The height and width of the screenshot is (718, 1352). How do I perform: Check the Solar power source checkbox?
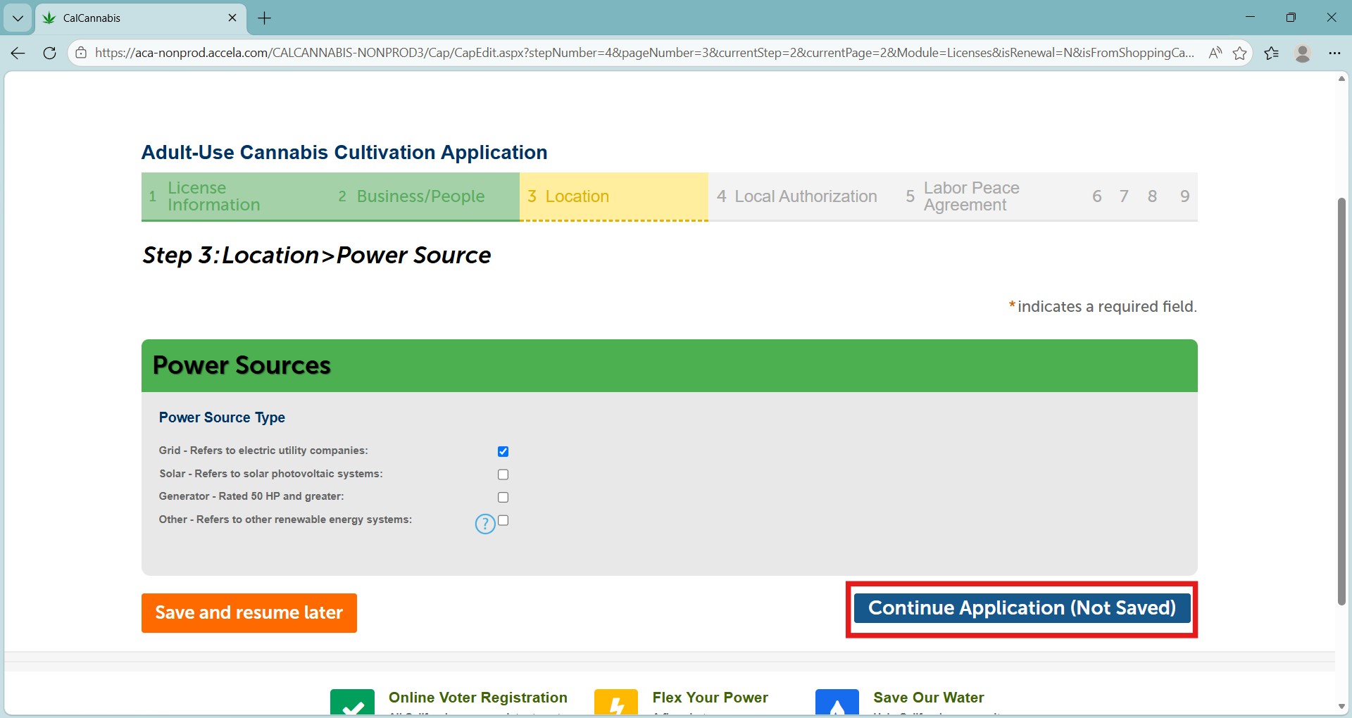503,474
